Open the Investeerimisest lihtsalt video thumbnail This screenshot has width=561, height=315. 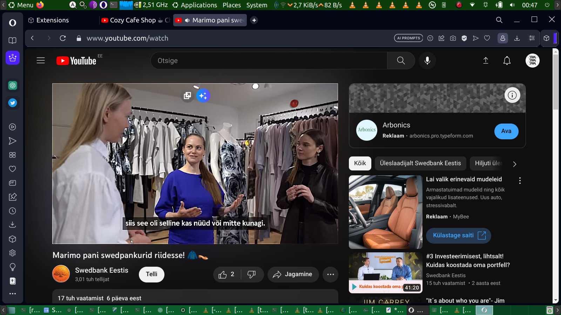(x=386, y=273)
